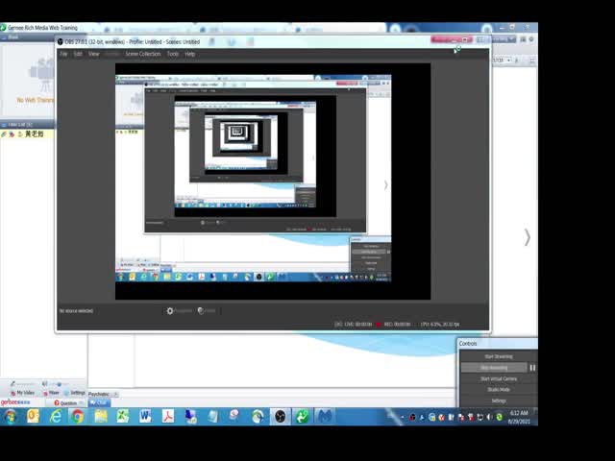The image size is (615, 461).
Task: Open Adobe Acrobat from the taskbar
Action: pos(167,417)
